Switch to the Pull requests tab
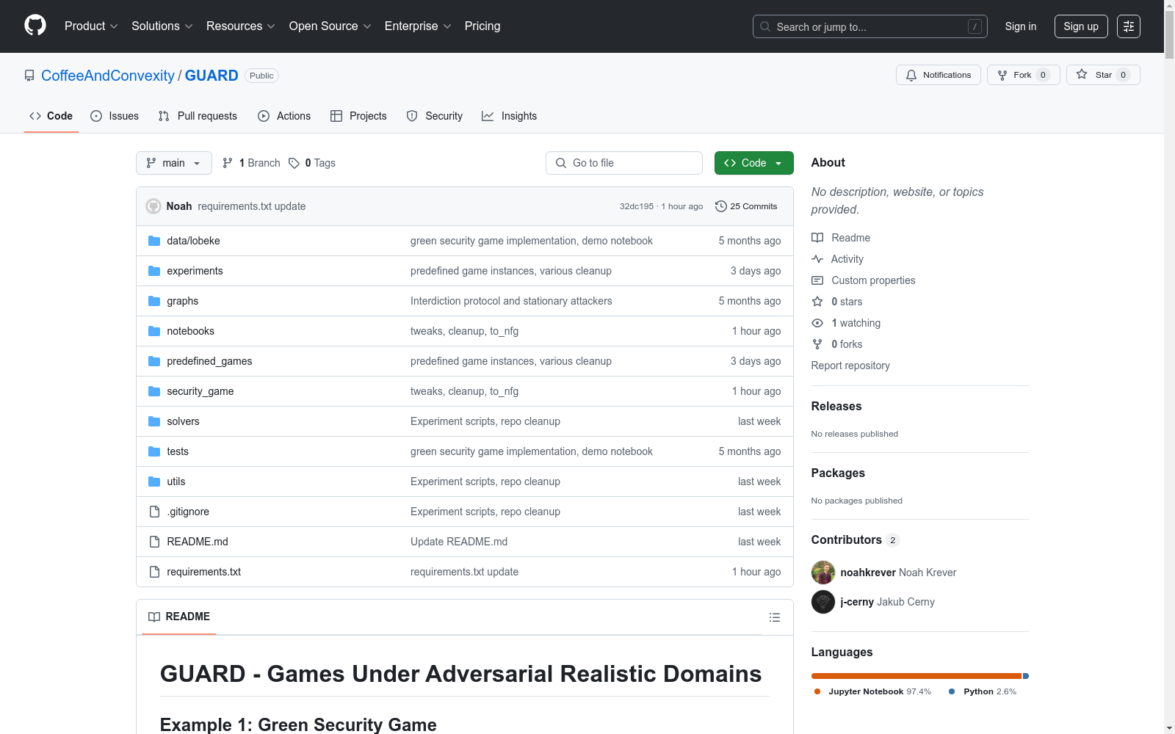Screen dimensions: 1175x734 click(198, 116)
